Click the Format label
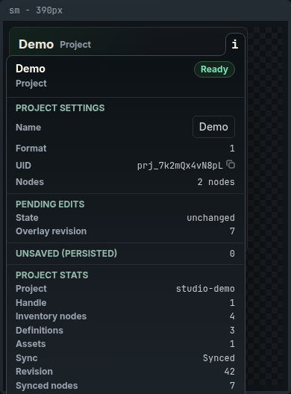 (31, 148)
